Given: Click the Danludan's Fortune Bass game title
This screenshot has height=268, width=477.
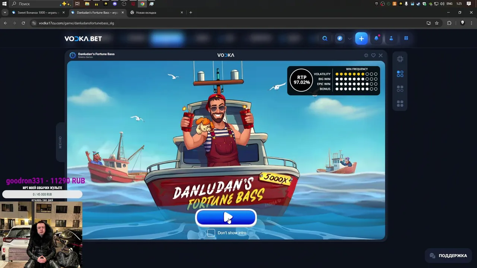Looking at the screenshot, I should tap(96, 54).
